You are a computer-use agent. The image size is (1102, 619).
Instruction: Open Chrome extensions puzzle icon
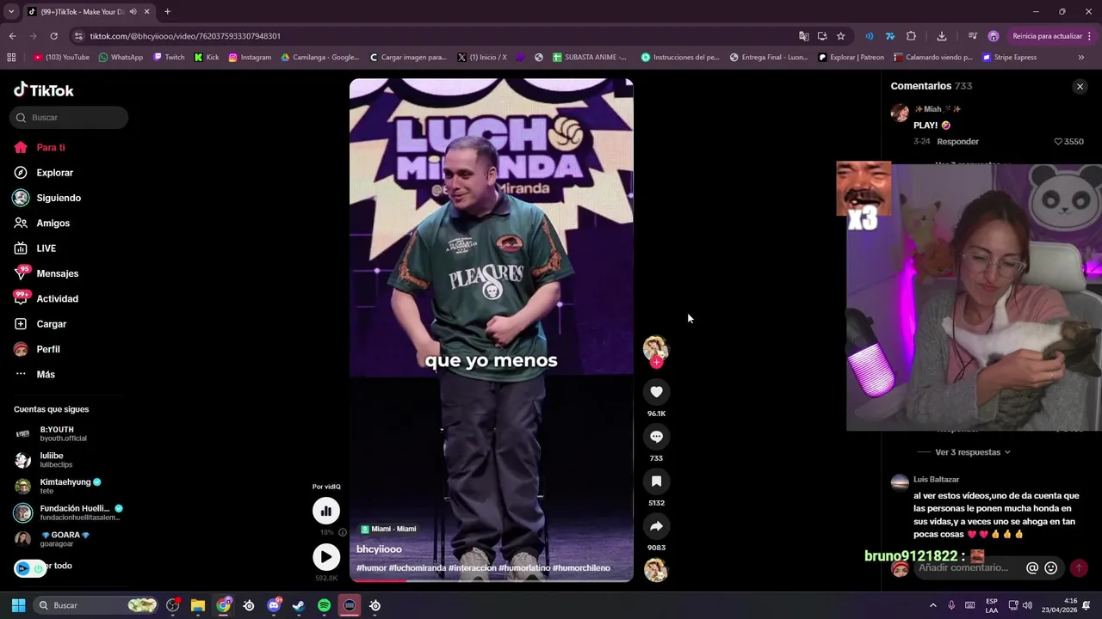point(911,36)
